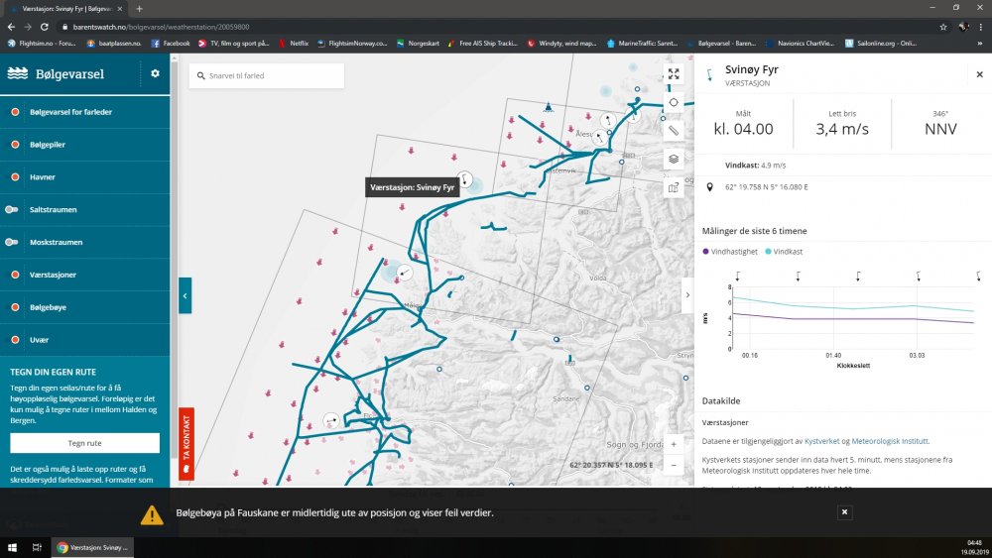Open the Free AIS Ship Tracking bookmark
The image size is (992, 558).
click(482, 44)
